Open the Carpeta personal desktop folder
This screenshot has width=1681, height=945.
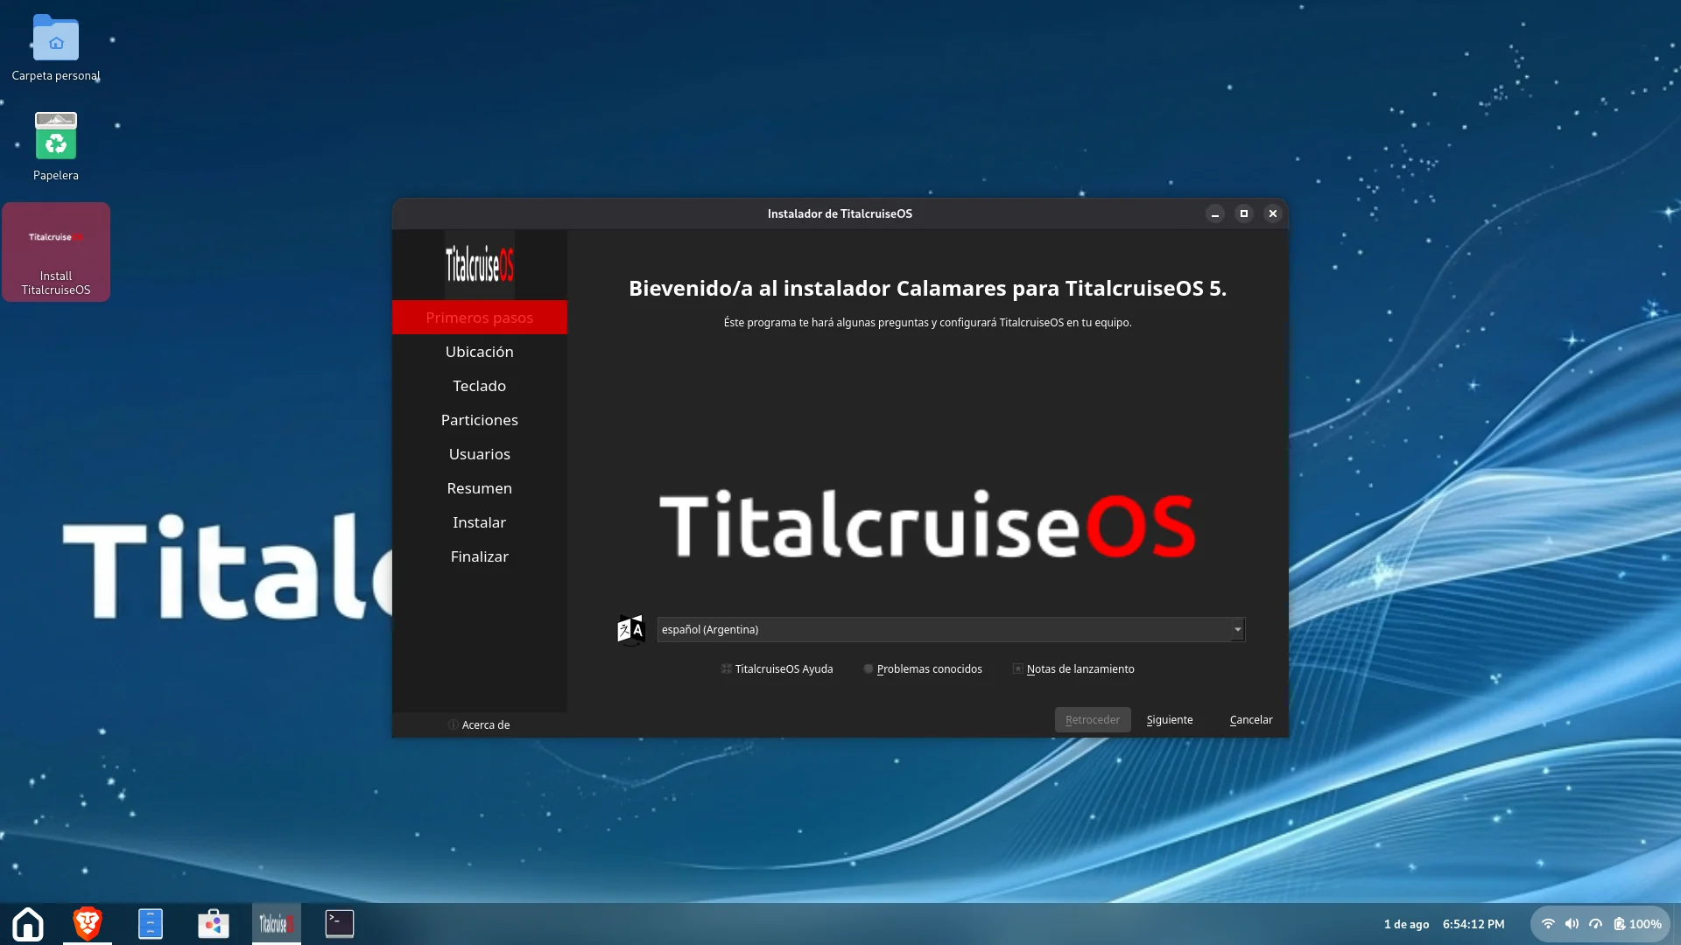[x=56, y=48]
